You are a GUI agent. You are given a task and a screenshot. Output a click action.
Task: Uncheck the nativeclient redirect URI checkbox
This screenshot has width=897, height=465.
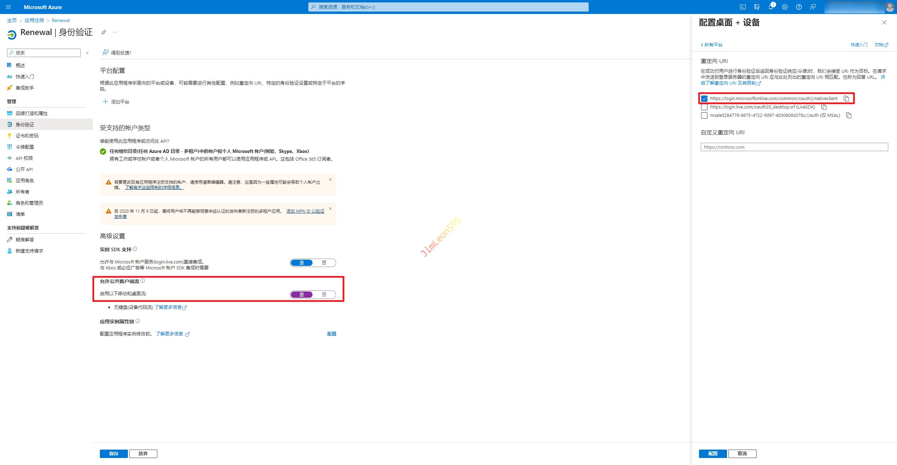coord(704,99)
